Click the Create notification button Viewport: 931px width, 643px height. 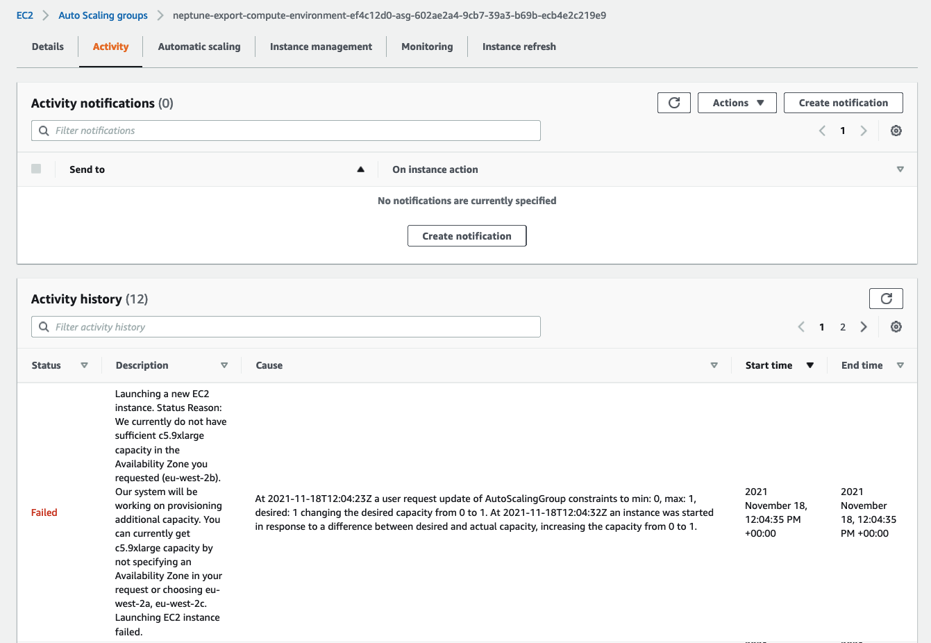(843, 102)
